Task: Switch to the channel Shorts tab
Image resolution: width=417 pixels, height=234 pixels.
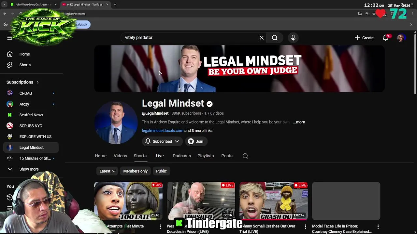Action: 140,156
